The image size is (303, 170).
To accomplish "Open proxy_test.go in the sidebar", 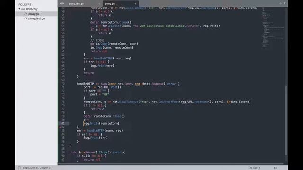I will click(x=36, y=18).
